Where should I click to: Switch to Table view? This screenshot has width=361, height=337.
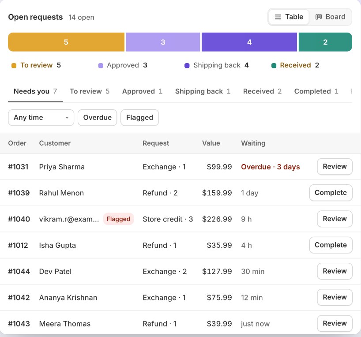coord(289,17)
